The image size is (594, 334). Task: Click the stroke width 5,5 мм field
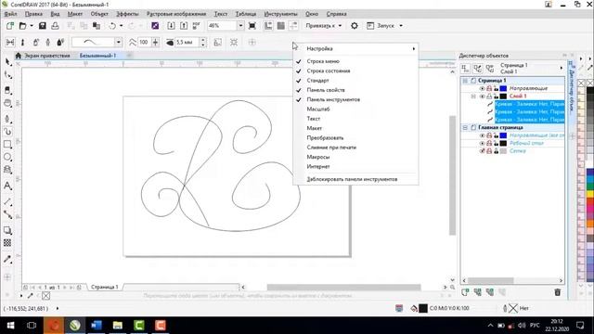(187, 42)
